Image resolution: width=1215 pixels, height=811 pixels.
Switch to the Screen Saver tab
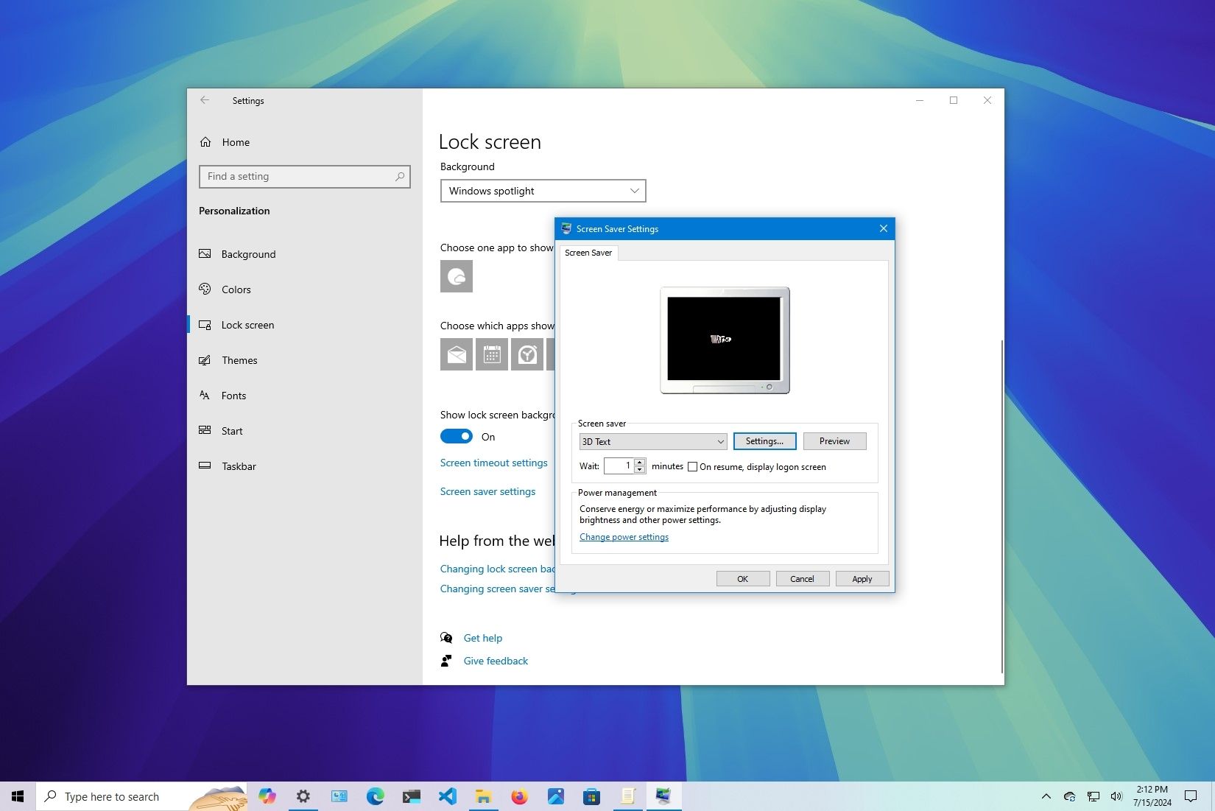pyautogui.click(x=588, y=253)
